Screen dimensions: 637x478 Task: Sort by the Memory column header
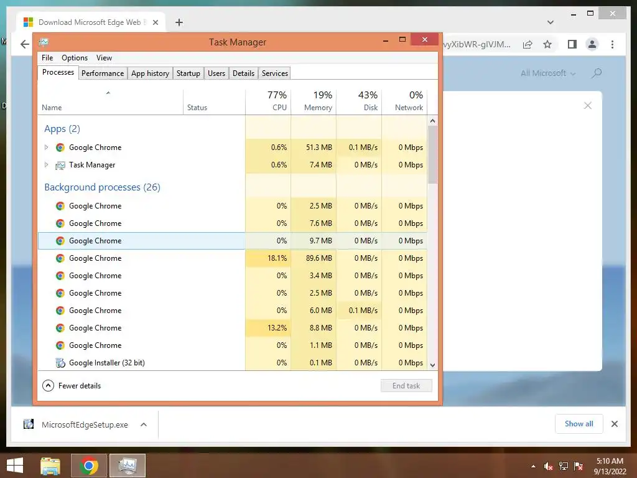(x=314, y=101)
